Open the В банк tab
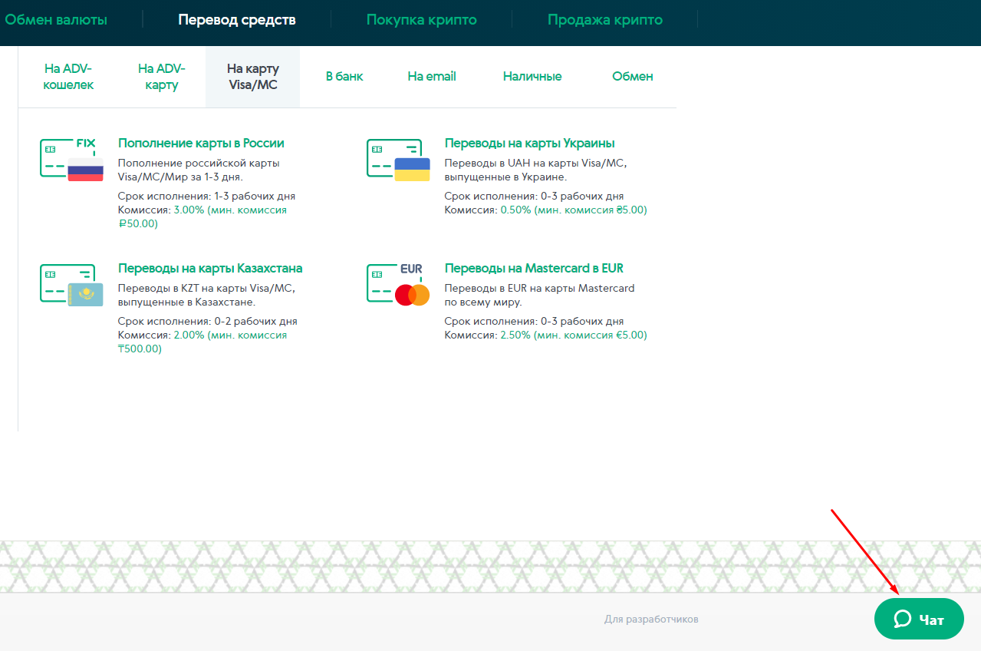The width and height of the screenshot is (981, 651). [344, 77]
